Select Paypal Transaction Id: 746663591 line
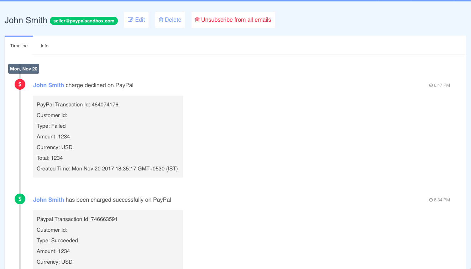This screenshot has height=269, width=471. click(77, 219)
